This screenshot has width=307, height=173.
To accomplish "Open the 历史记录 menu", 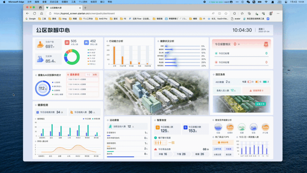I will pyautogui.click(x=54, y=2).
